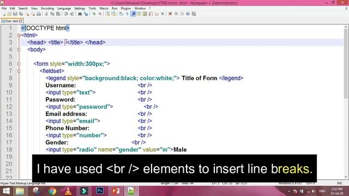Click the vertical scrollbar thumb in editor
The width and height of the screenshot is (349, 196).
pyautogui.click(x=346, y=63)
